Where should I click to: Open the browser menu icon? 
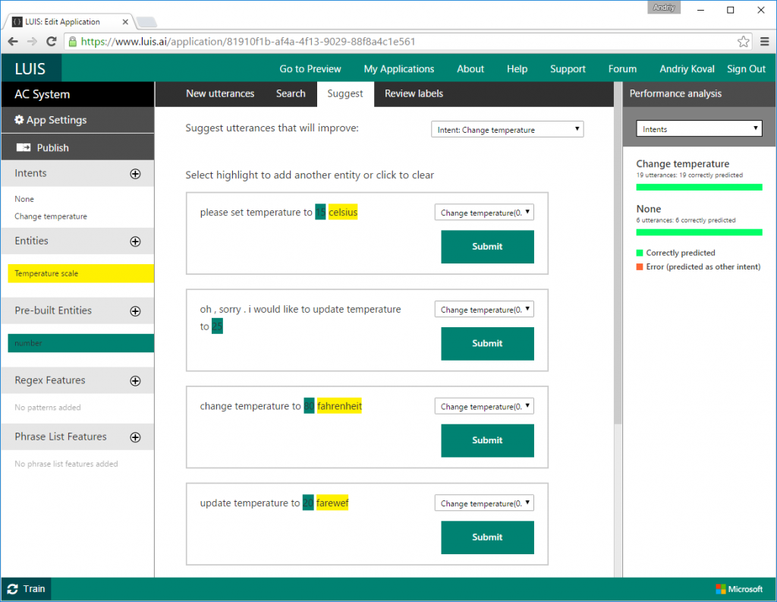[764, 43]
